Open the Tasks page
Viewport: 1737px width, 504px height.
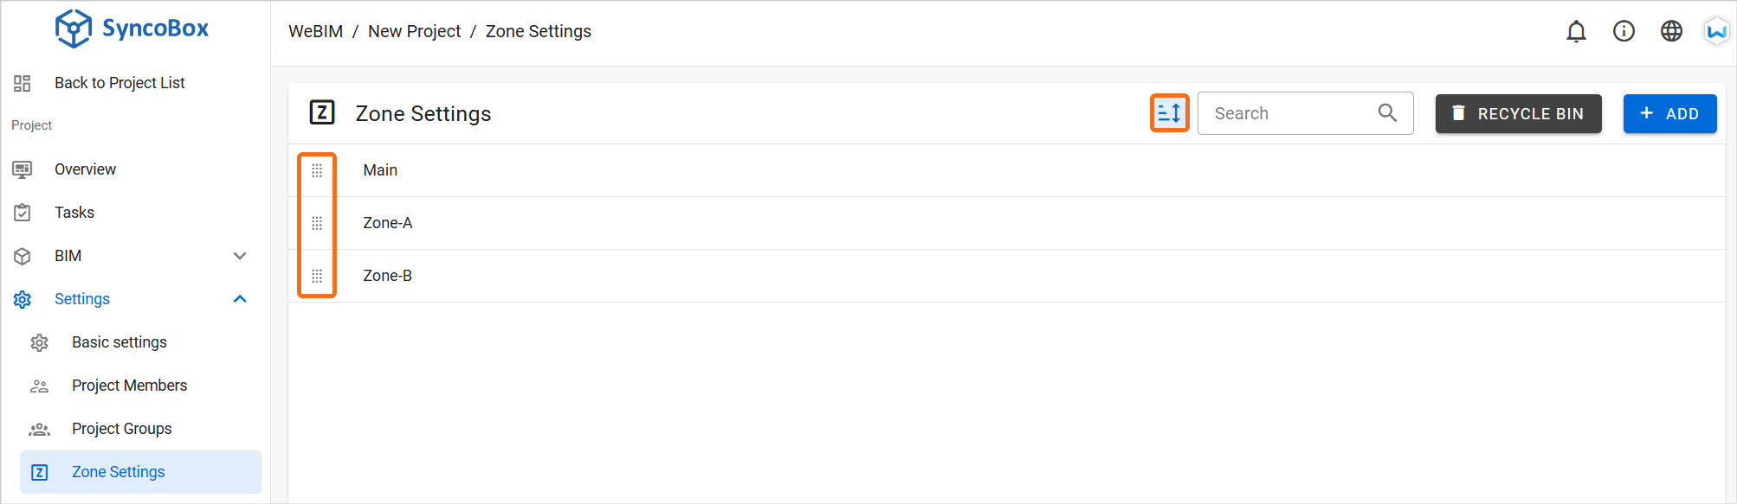pos(74,213)
